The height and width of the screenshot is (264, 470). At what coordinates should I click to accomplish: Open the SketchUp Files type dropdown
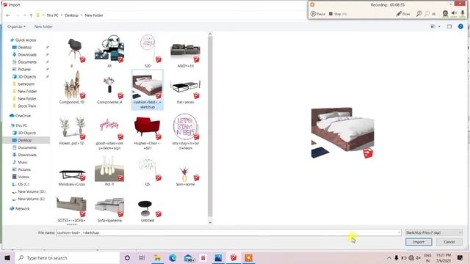pyautogui.click(x=433, y=232)
